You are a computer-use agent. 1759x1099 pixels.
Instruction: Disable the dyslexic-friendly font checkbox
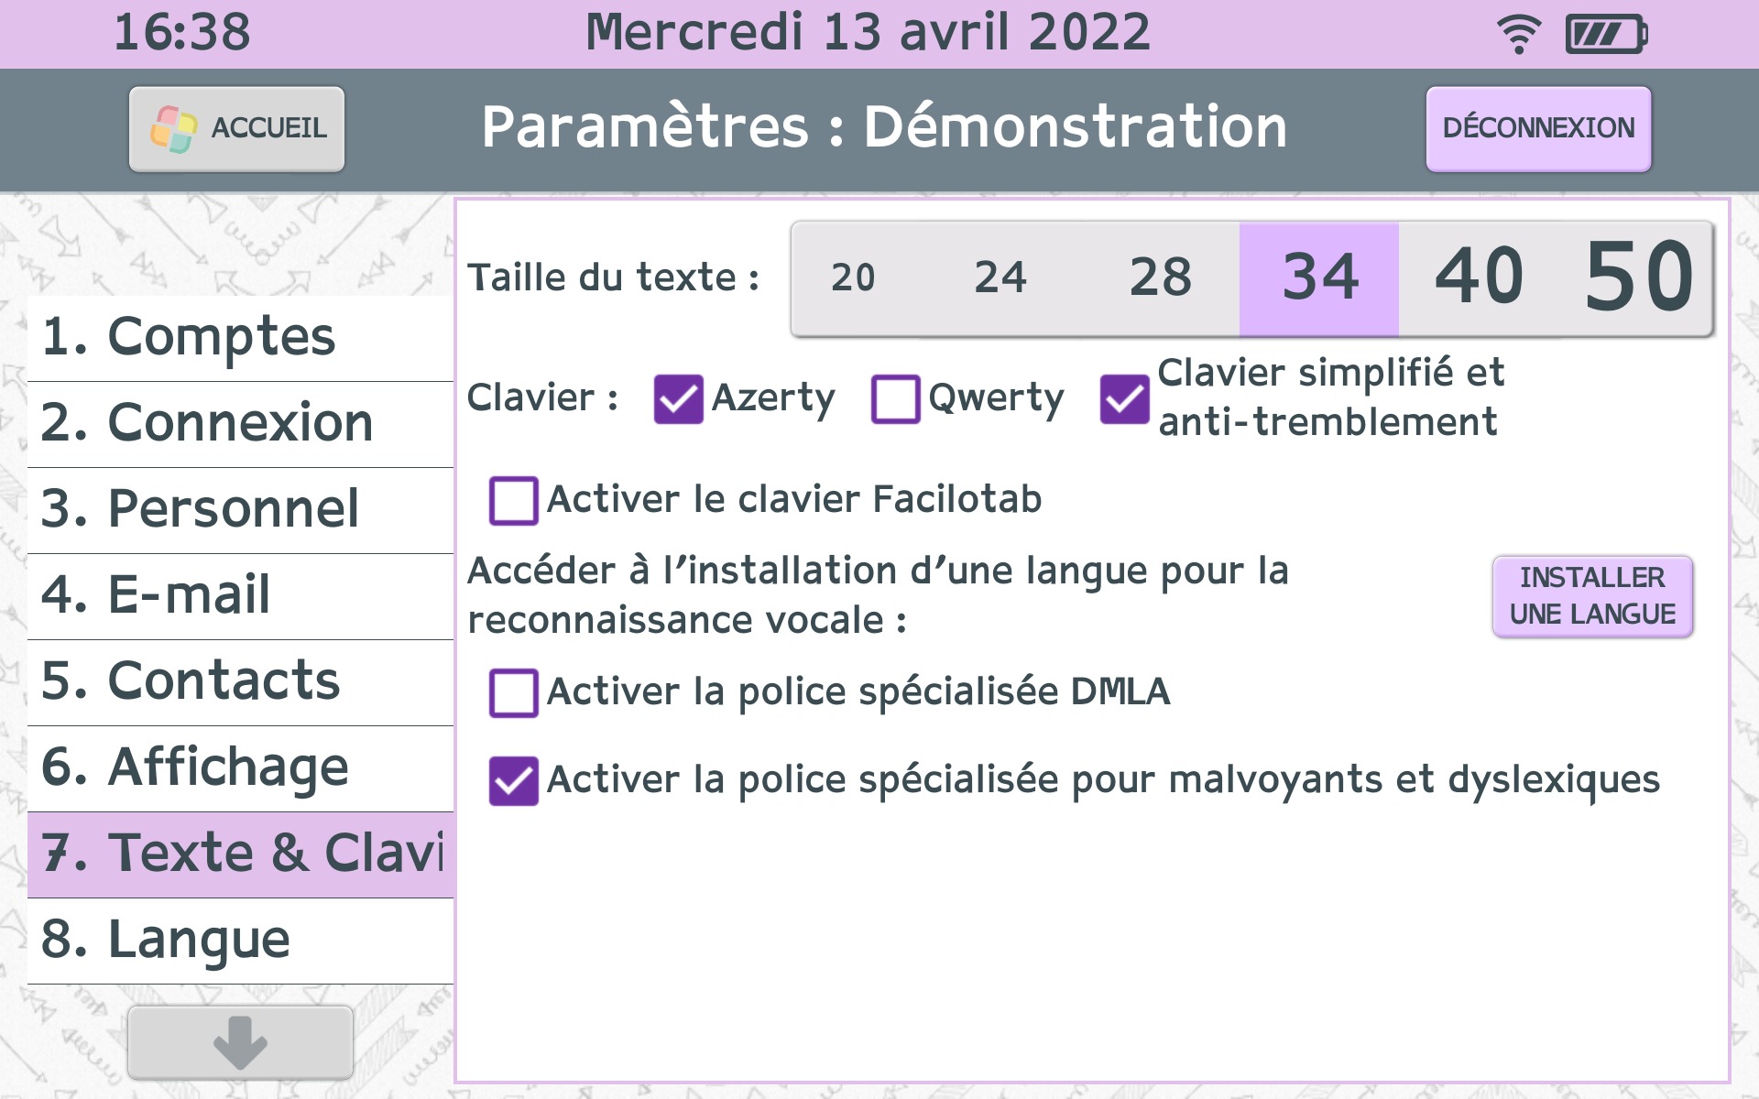pyautogui.click(x=513, y=780)
